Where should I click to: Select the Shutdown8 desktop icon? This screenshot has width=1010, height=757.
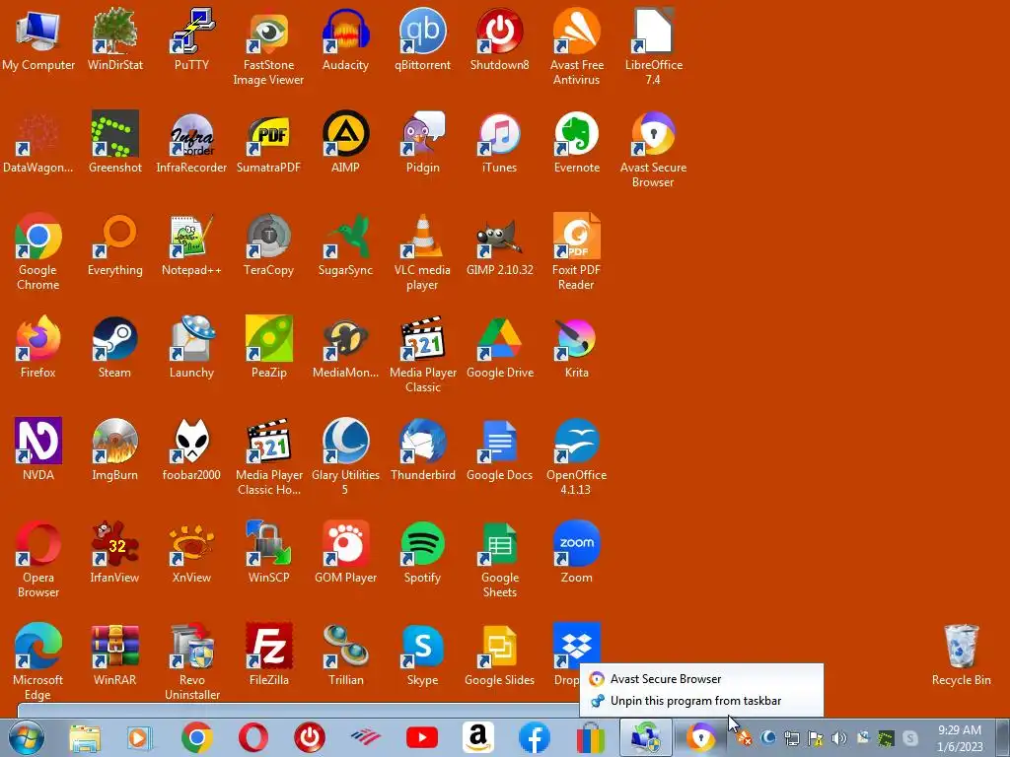click(x=499, y=38)
